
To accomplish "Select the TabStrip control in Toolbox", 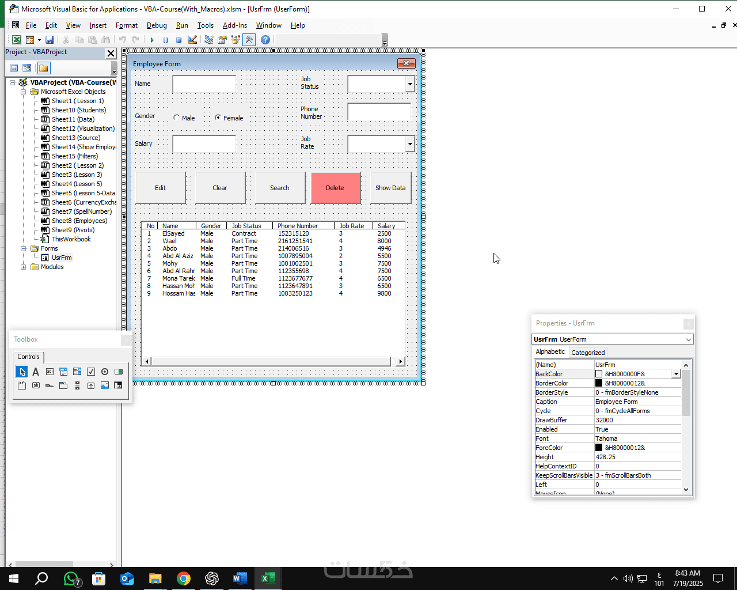I will pos(50,385).
